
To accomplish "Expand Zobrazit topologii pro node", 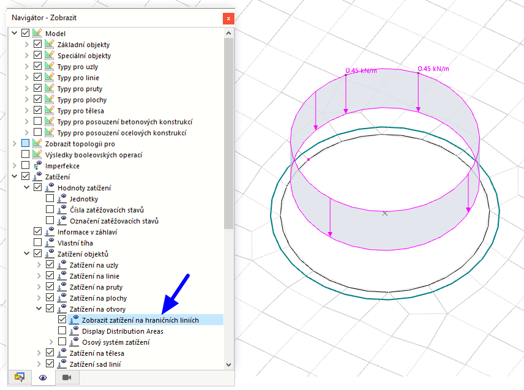I will click(14, 143).
